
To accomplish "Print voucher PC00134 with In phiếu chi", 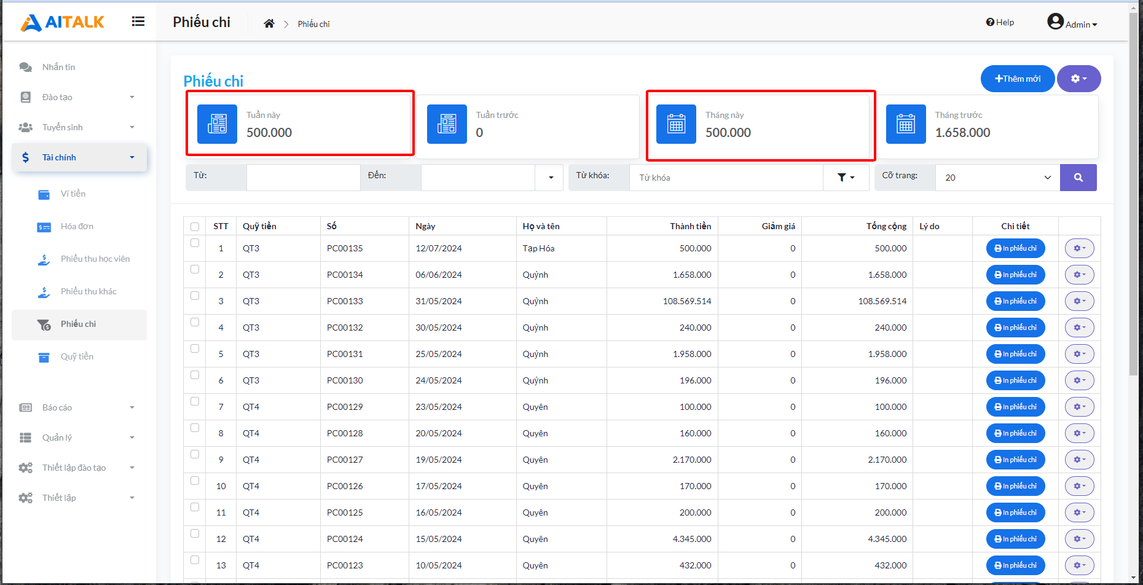I will (x=1016, y=275).
